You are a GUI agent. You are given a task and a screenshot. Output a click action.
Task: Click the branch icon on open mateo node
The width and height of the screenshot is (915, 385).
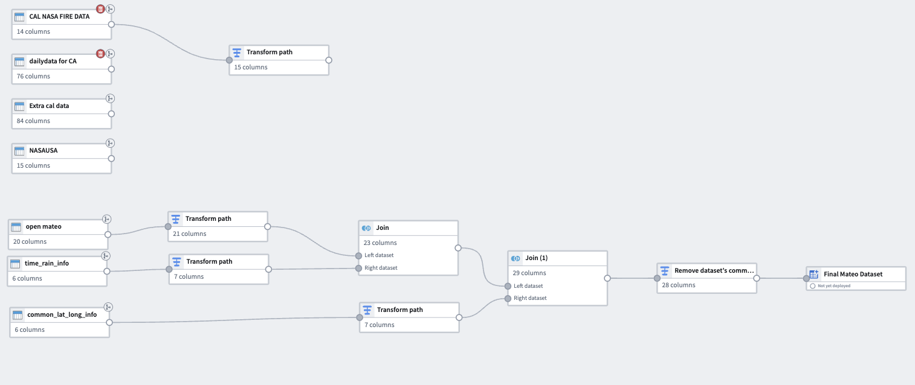point(106,219)
